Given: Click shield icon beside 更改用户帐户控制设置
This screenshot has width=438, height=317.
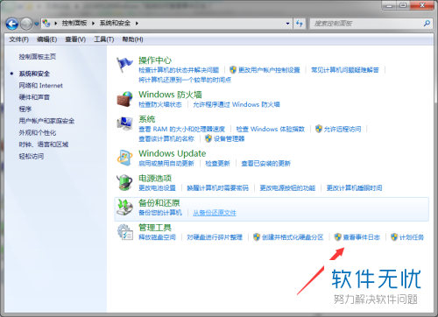Looking at the screenshot, I should click(x=233, y=70).
